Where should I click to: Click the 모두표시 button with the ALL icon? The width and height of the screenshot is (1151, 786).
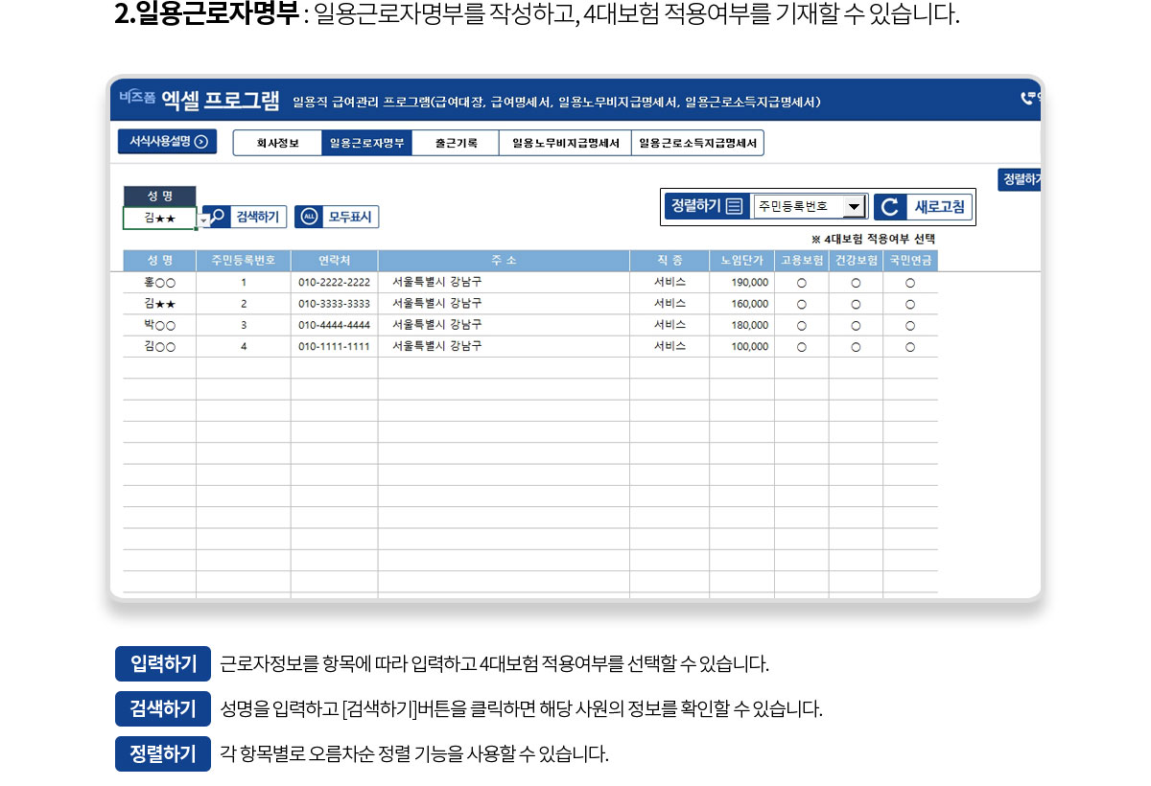pyautogui.click(x=337, y=217)
